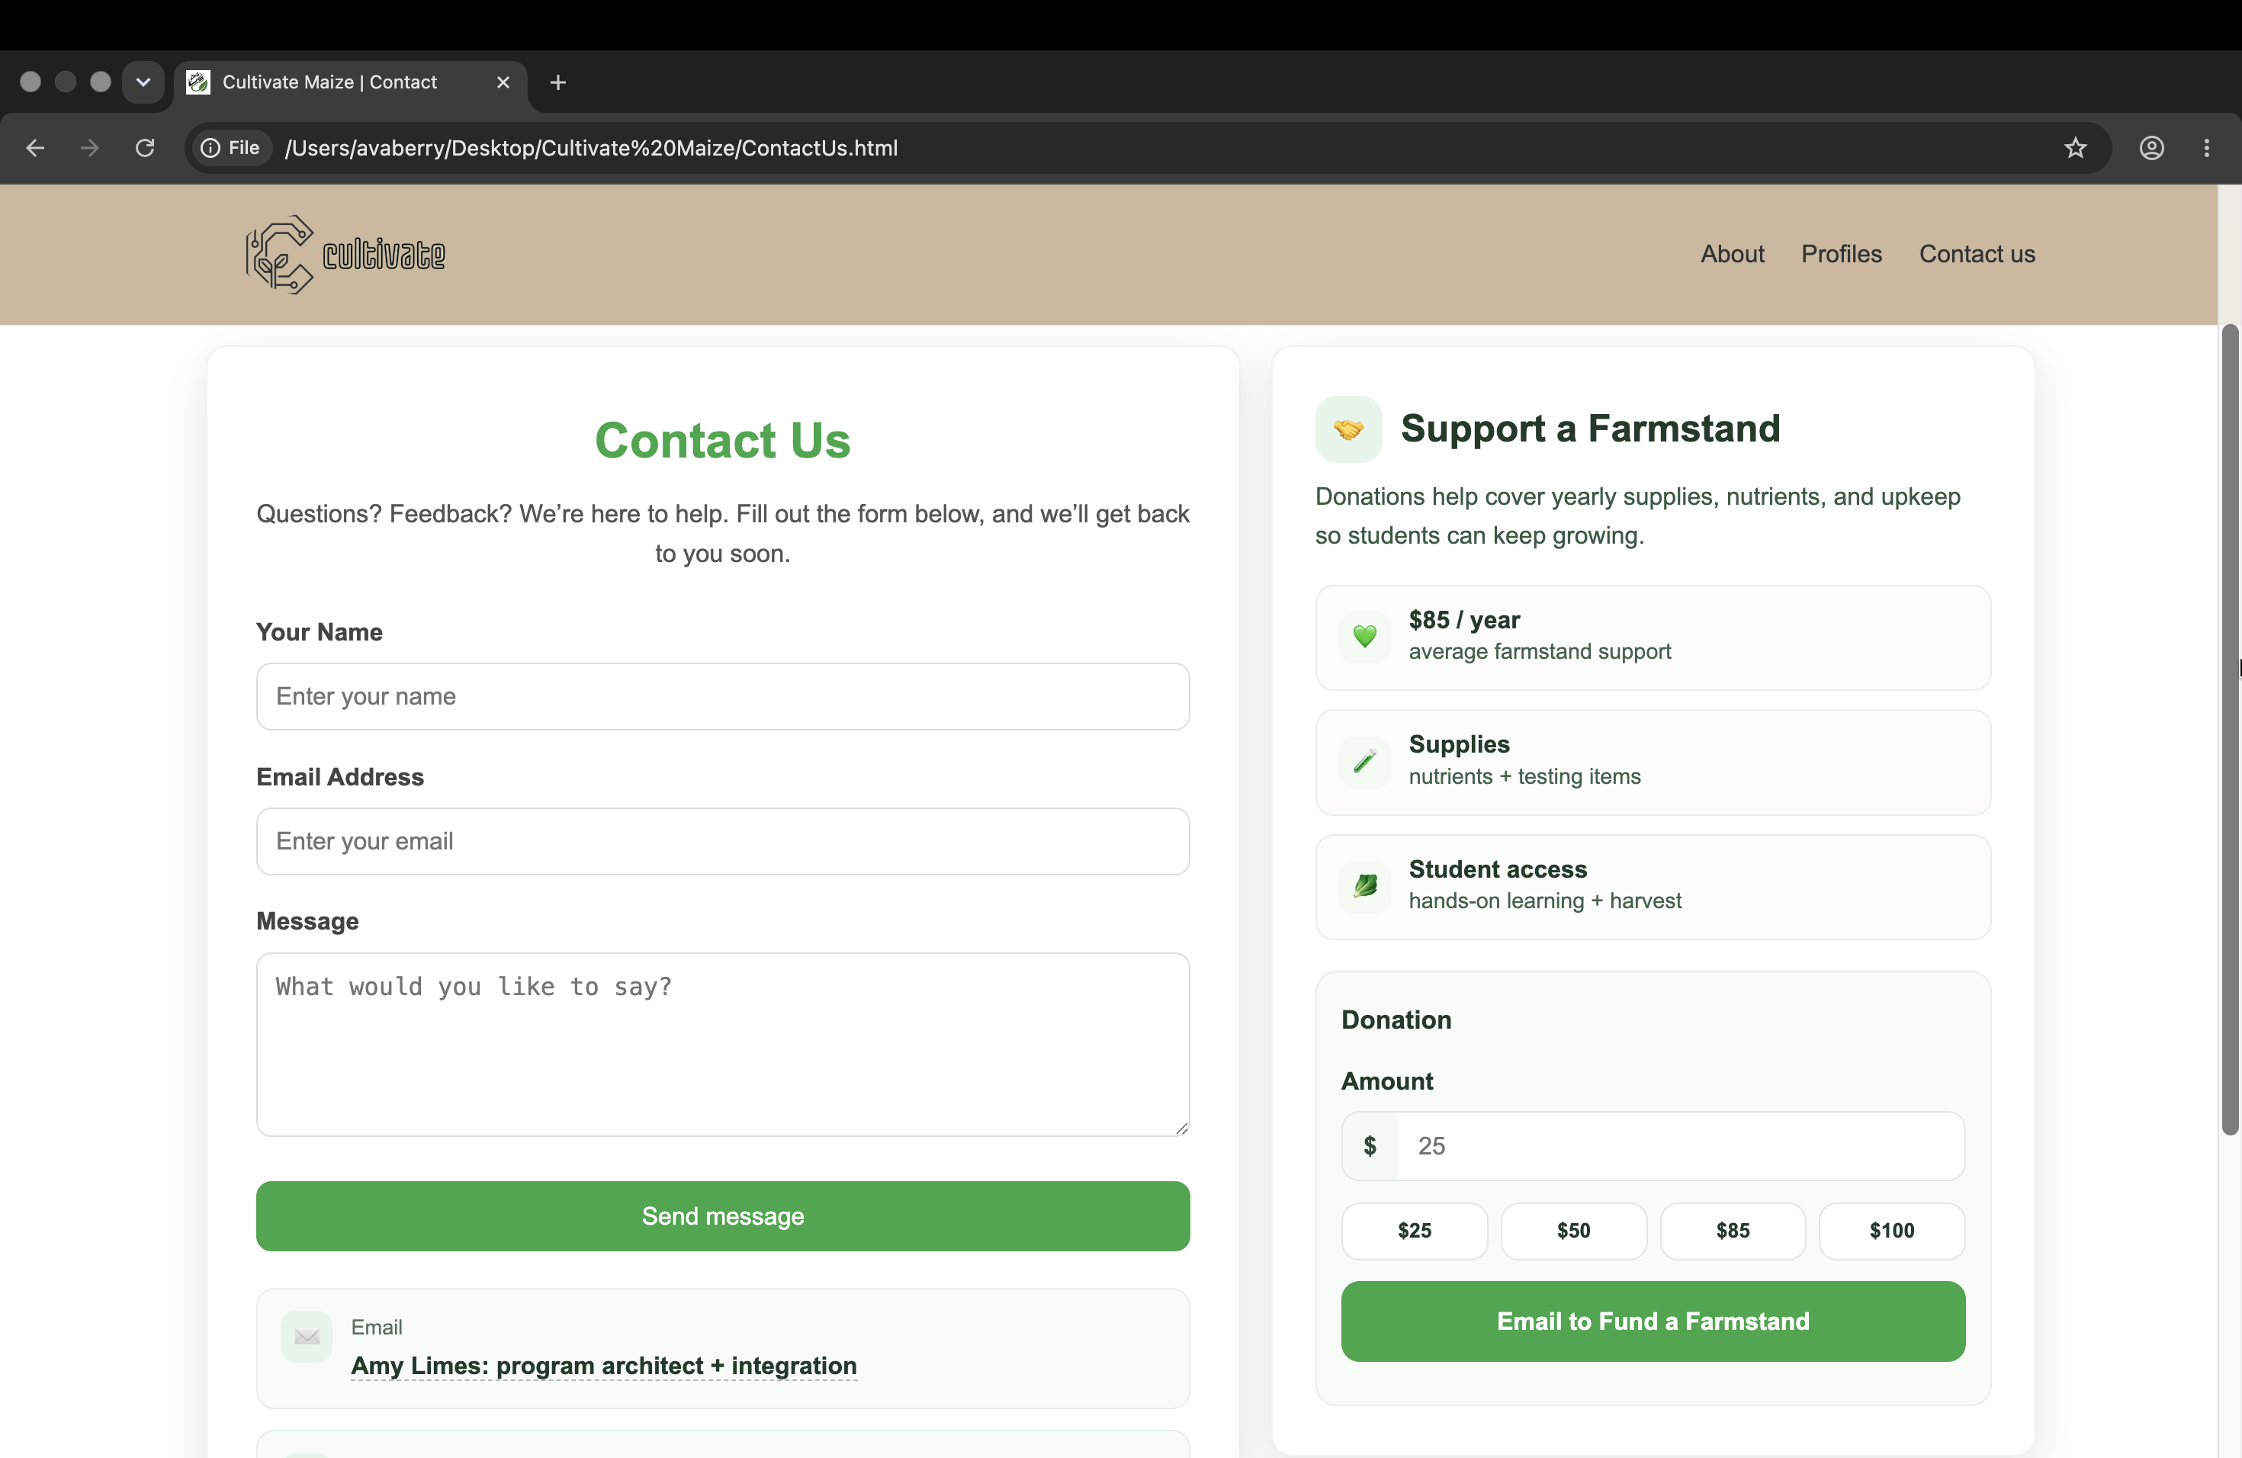Click the Cultivate logo in the header
Image resolution: width=2242 pixels, height=1458 pixels.
pyautogui.click(x=345, y=254)
